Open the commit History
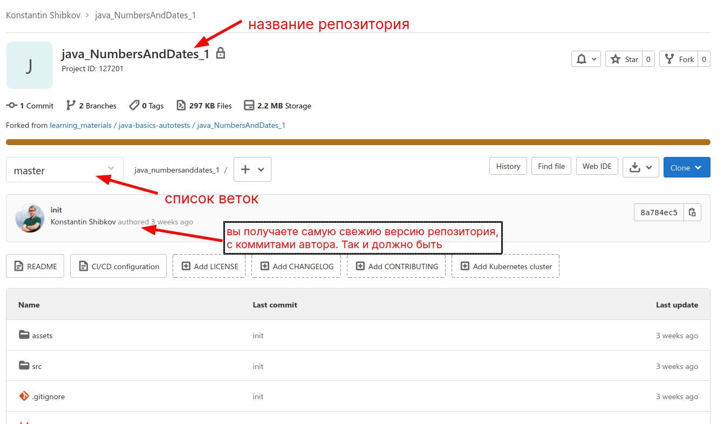The height and width of the screenshot is (424, 724). point(508,166)
